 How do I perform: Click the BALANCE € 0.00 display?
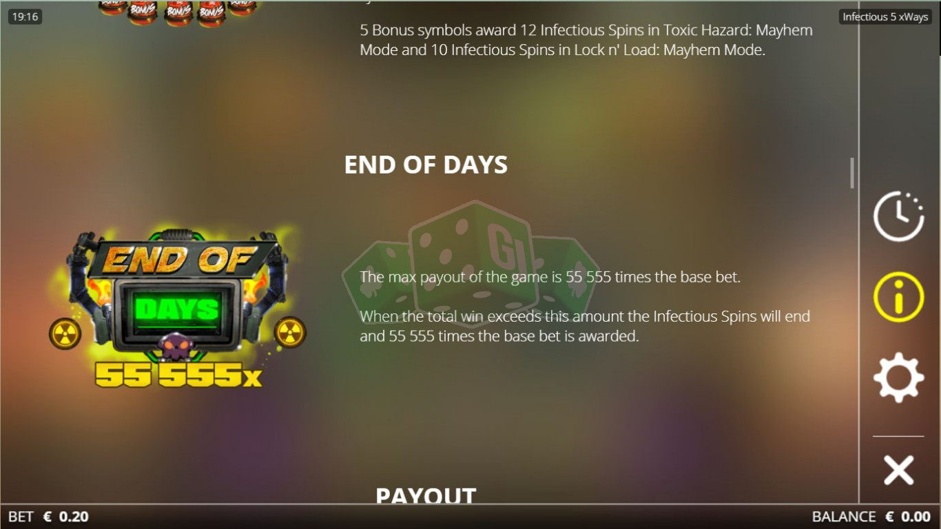[871, 517]
